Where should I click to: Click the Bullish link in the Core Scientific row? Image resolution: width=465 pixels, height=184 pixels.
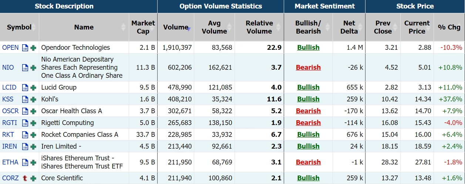tap(308, 178)
